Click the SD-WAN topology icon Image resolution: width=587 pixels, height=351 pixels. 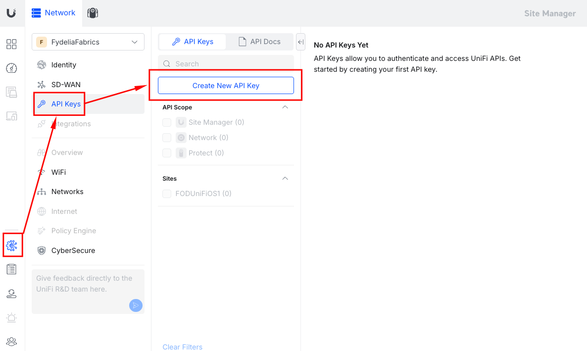pyautogui.click(x=42, y=85)
